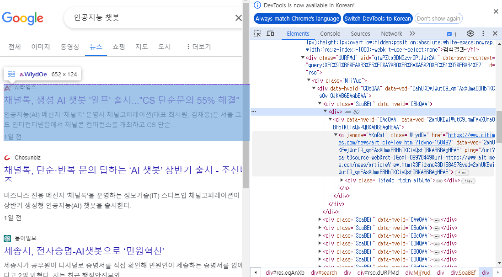Click the aitimes href link in DOM

click(416, 138)
